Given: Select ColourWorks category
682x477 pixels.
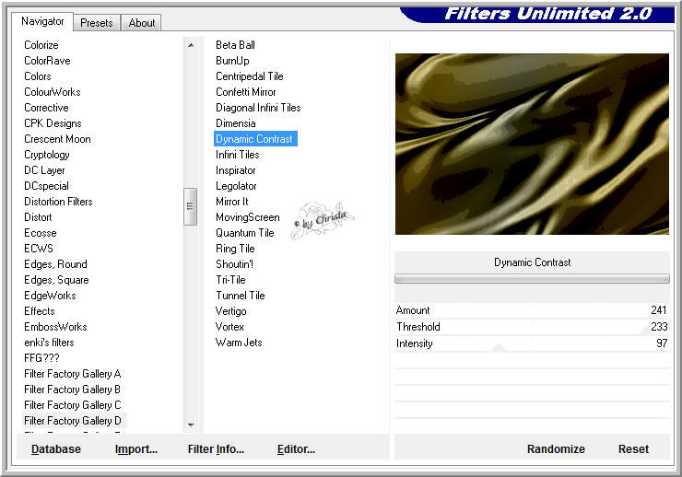Looking at the screenshot, I should click(53, 92).
